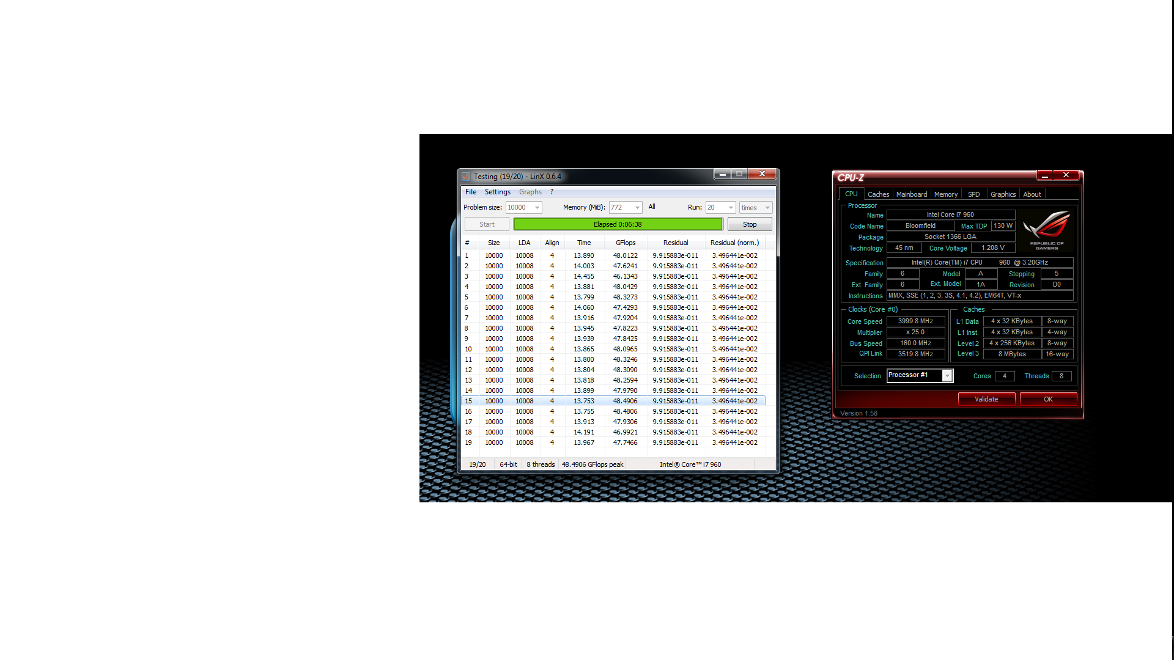
Task: Minimize the LinX window
Action: 722,174
